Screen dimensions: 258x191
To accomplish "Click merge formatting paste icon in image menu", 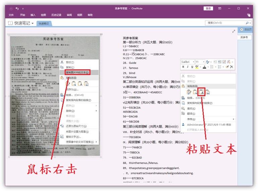I will (x=74, y=83).
